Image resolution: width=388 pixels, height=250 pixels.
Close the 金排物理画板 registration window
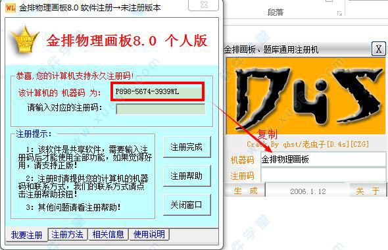(204, 5)
